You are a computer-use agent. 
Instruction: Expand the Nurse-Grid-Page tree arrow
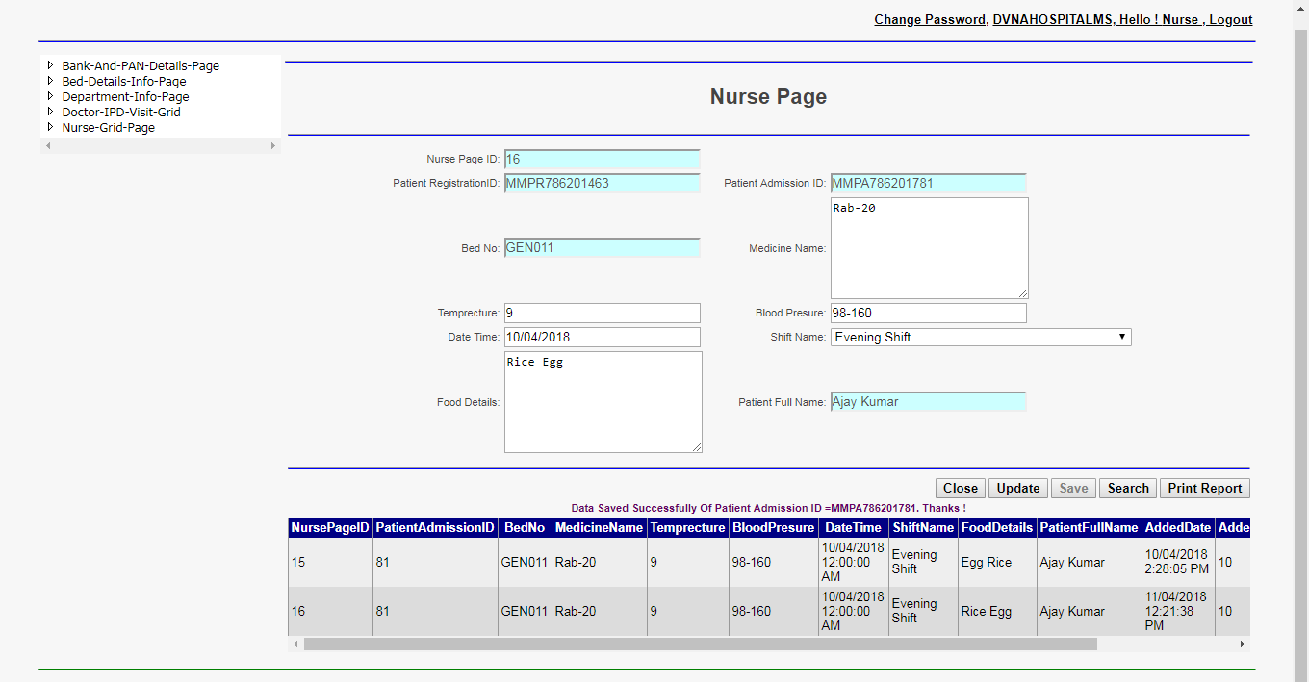coord(50,127)
